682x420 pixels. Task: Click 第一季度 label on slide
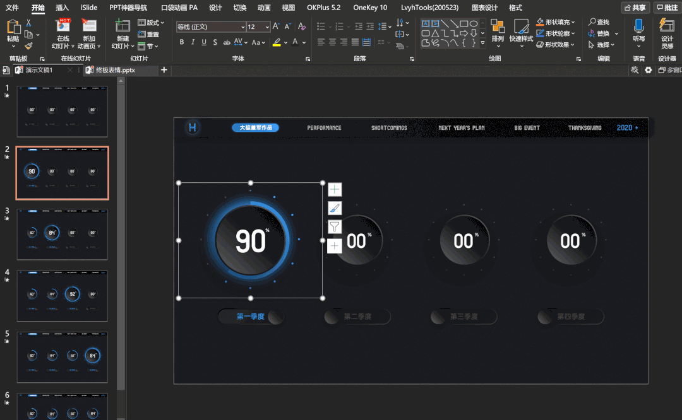(x=250, y=317)
